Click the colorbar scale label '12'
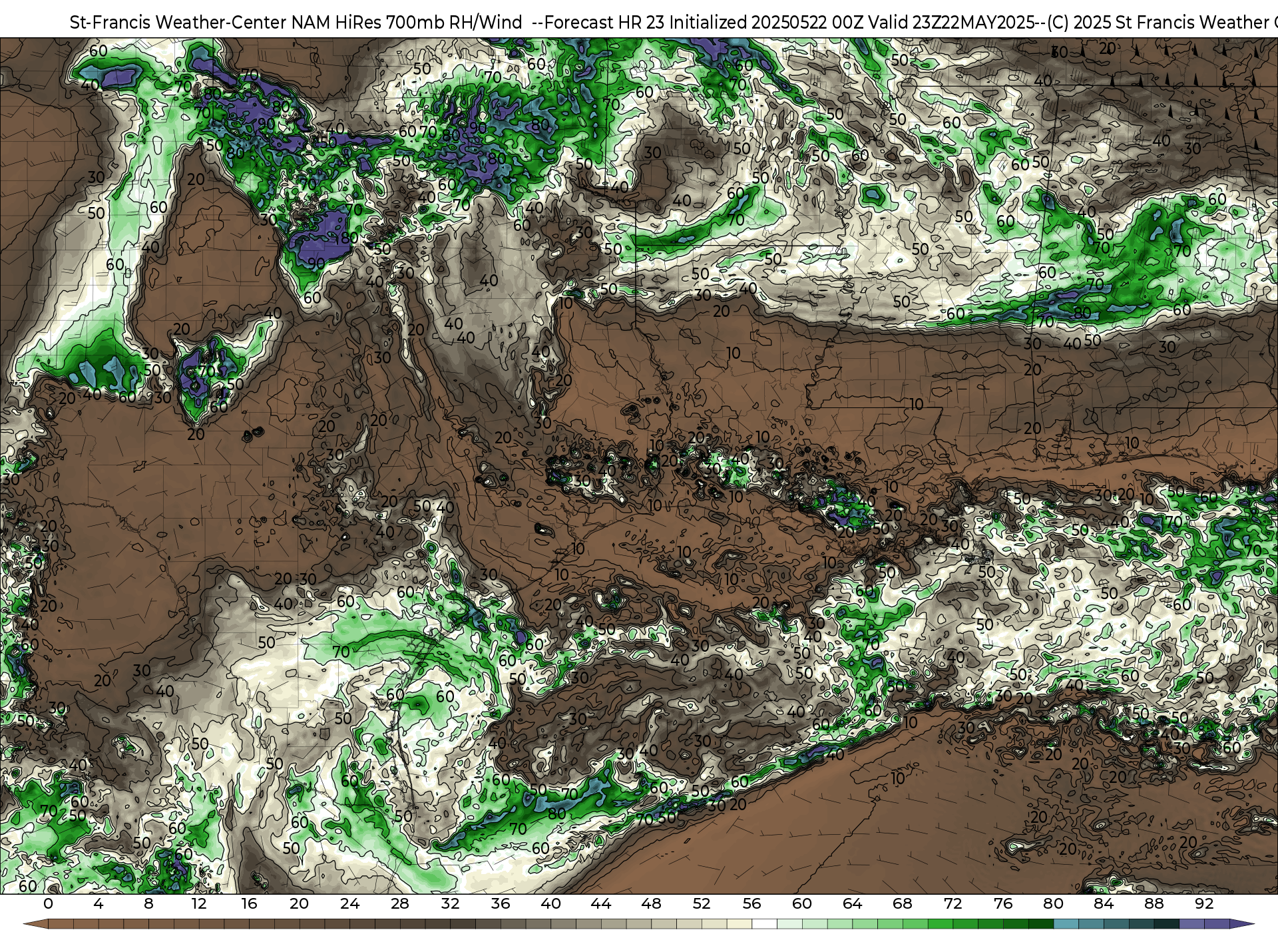 [x=199, y=903]
